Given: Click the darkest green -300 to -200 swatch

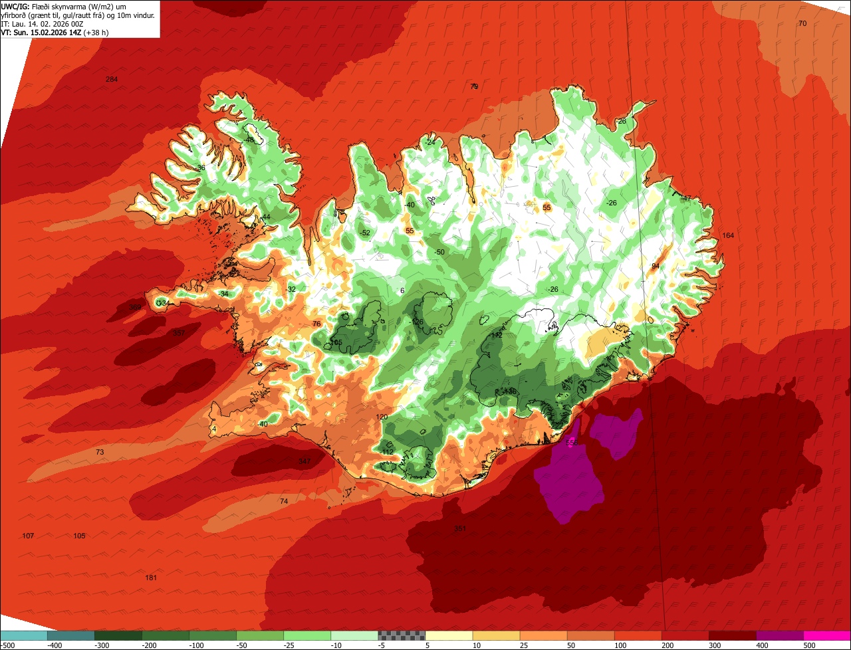Looking at the screenshot, I should click(118, 635).
